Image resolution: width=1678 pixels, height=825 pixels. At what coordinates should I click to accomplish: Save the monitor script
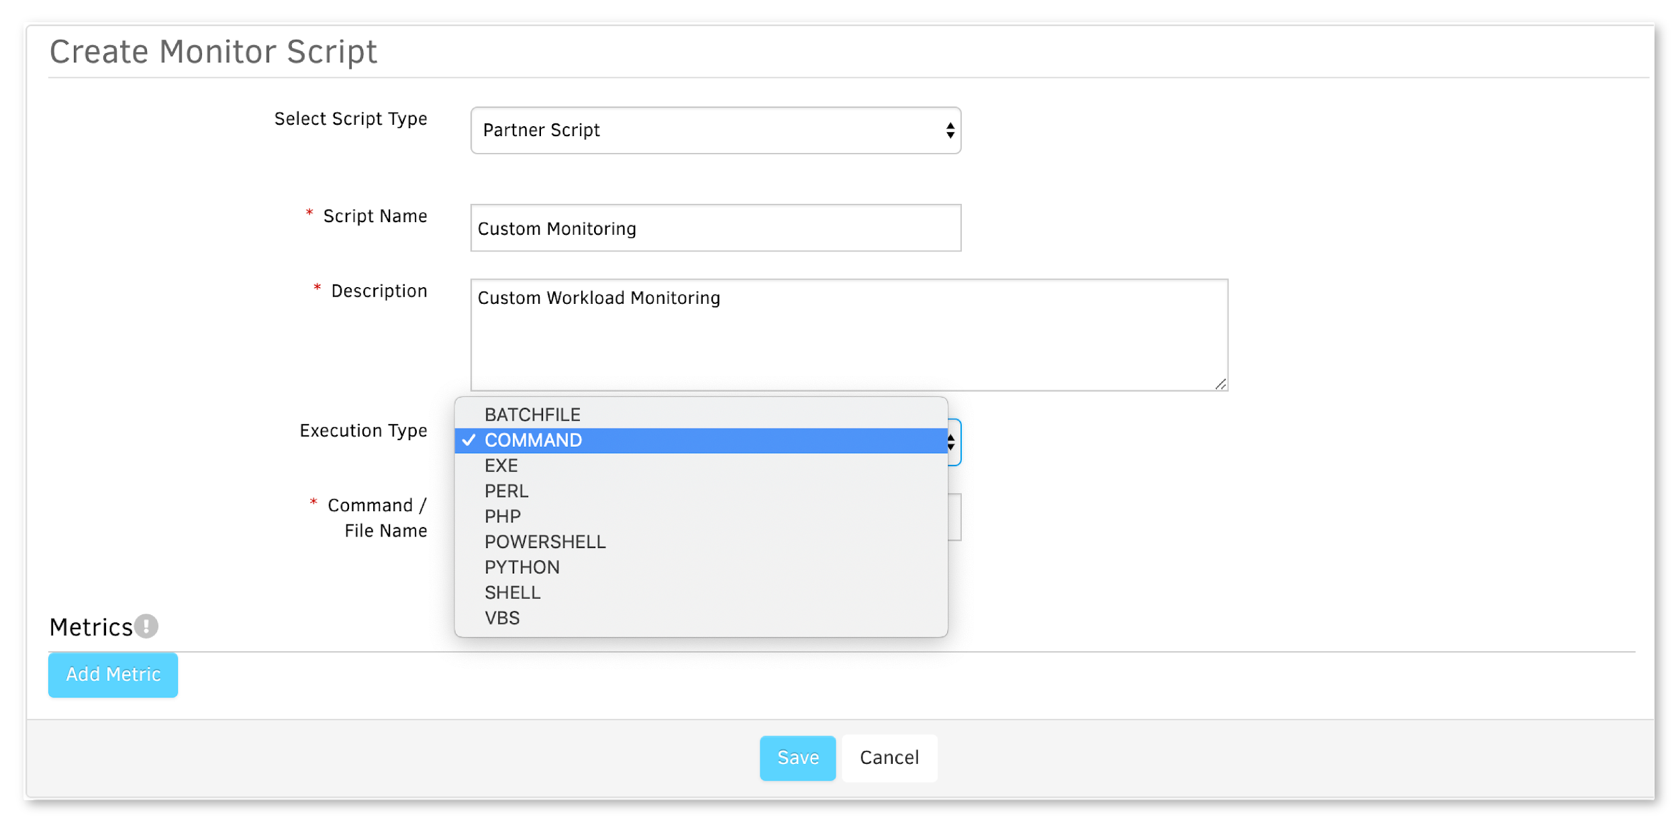pos(797,758)
